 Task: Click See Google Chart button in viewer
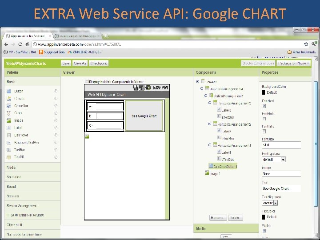tap(144, 116)
